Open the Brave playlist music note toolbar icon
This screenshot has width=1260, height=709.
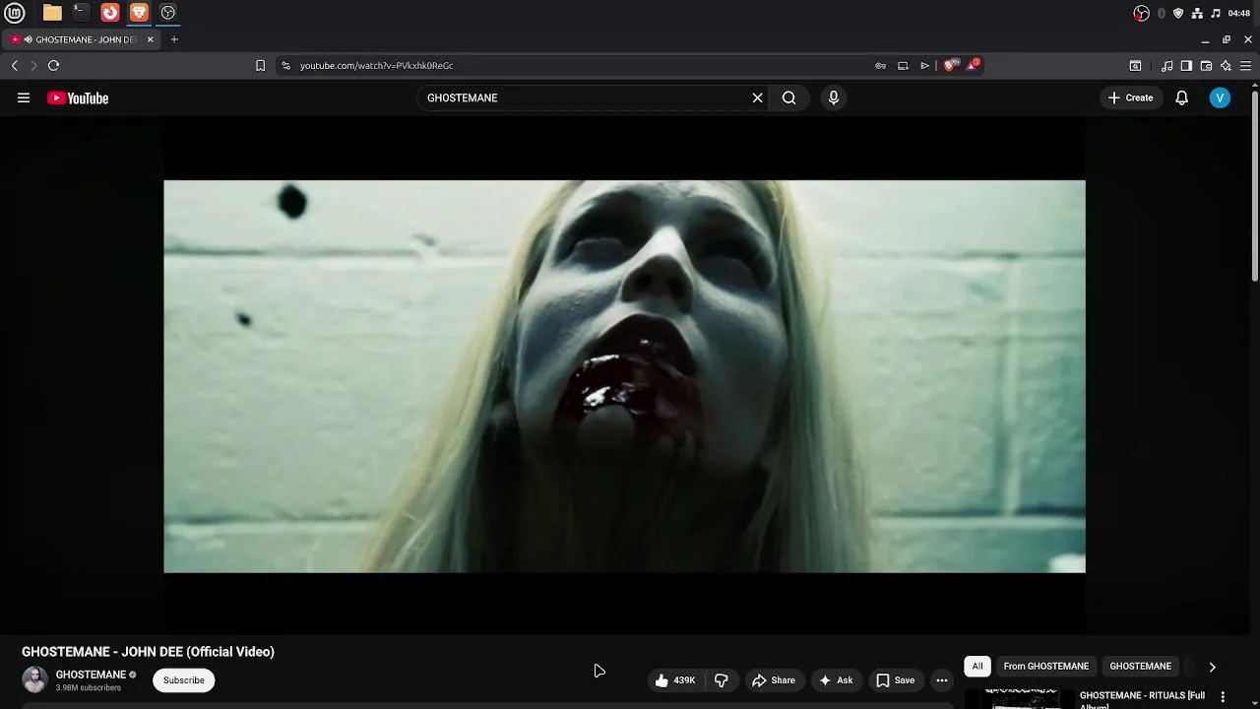(1166, 66)
